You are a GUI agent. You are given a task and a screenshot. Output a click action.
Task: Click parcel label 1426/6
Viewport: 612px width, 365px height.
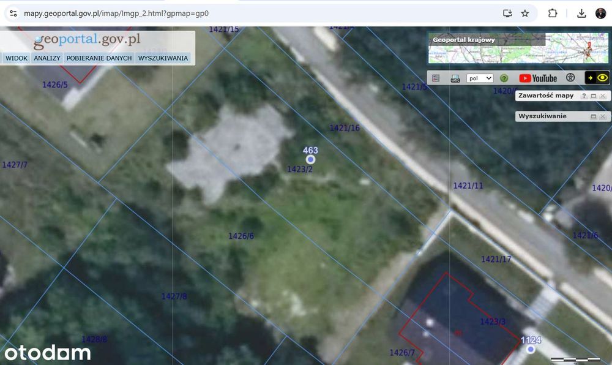click(241, 236)
